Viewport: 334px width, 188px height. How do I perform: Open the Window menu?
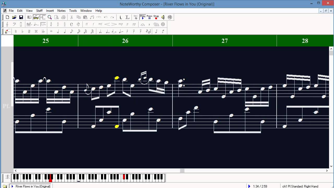click(86, 11)
